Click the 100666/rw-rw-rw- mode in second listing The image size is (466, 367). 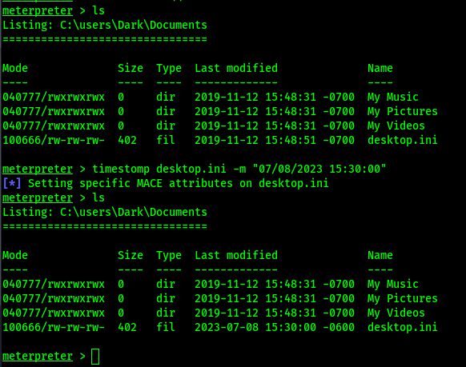54,327
